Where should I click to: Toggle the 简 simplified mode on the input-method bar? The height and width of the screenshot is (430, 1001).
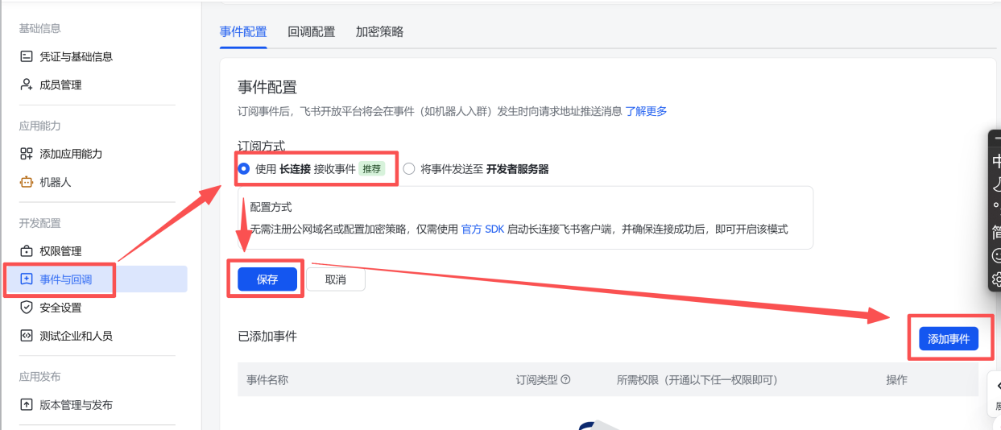[x=996, y=232]
